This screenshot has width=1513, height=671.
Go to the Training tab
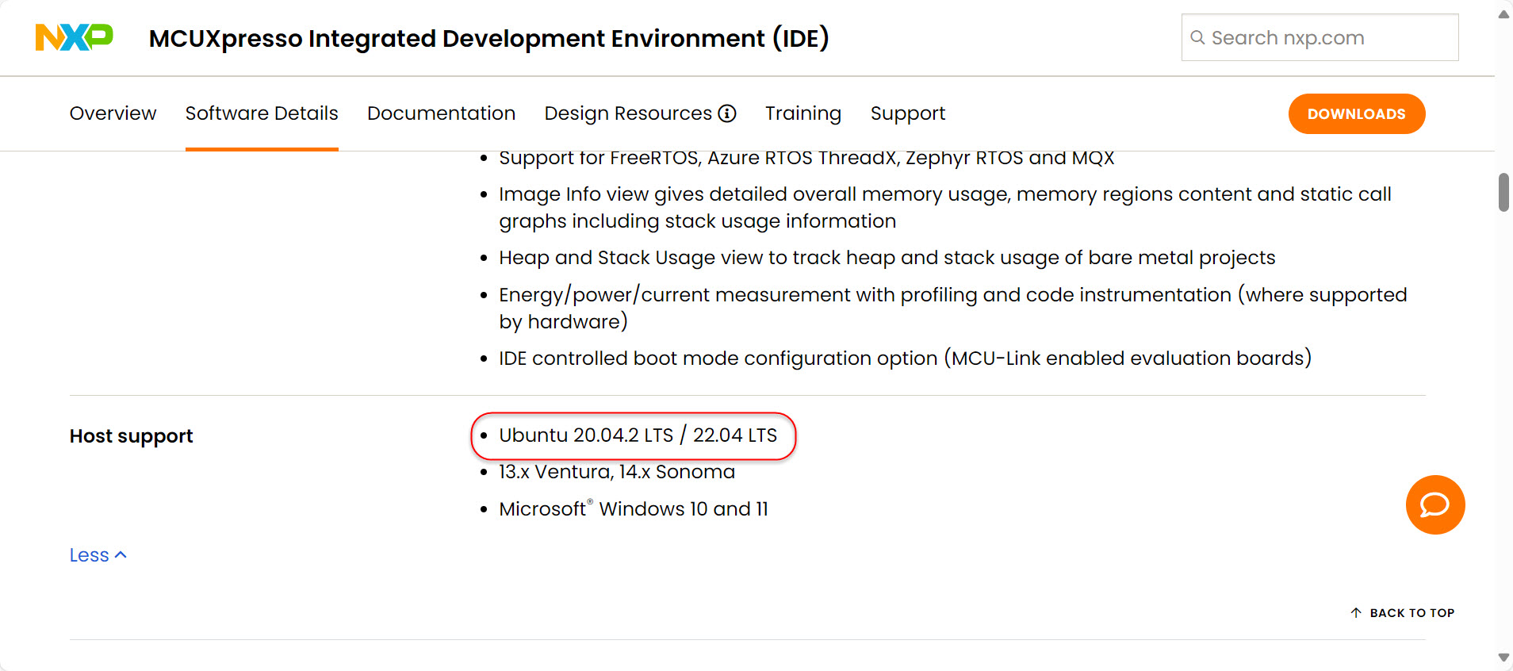[x=802, y=113]
